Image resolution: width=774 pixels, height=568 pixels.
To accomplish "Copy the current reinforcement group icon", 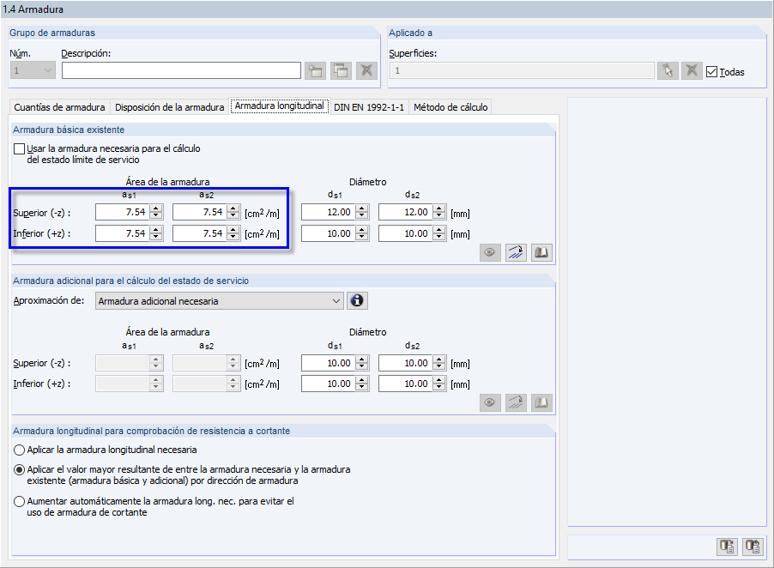I will point(341,70).
